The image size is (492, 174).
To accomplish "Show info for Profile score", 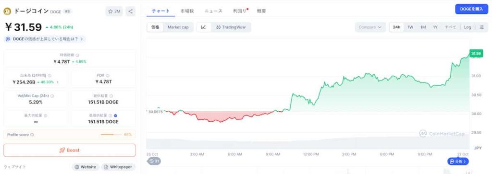I will coord(32,135).
